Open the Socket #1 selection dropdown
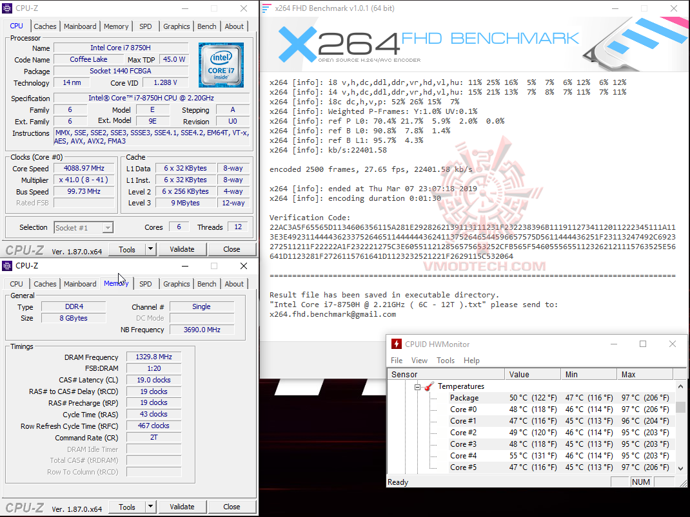The image size is (690, 517). pos(108,227)
